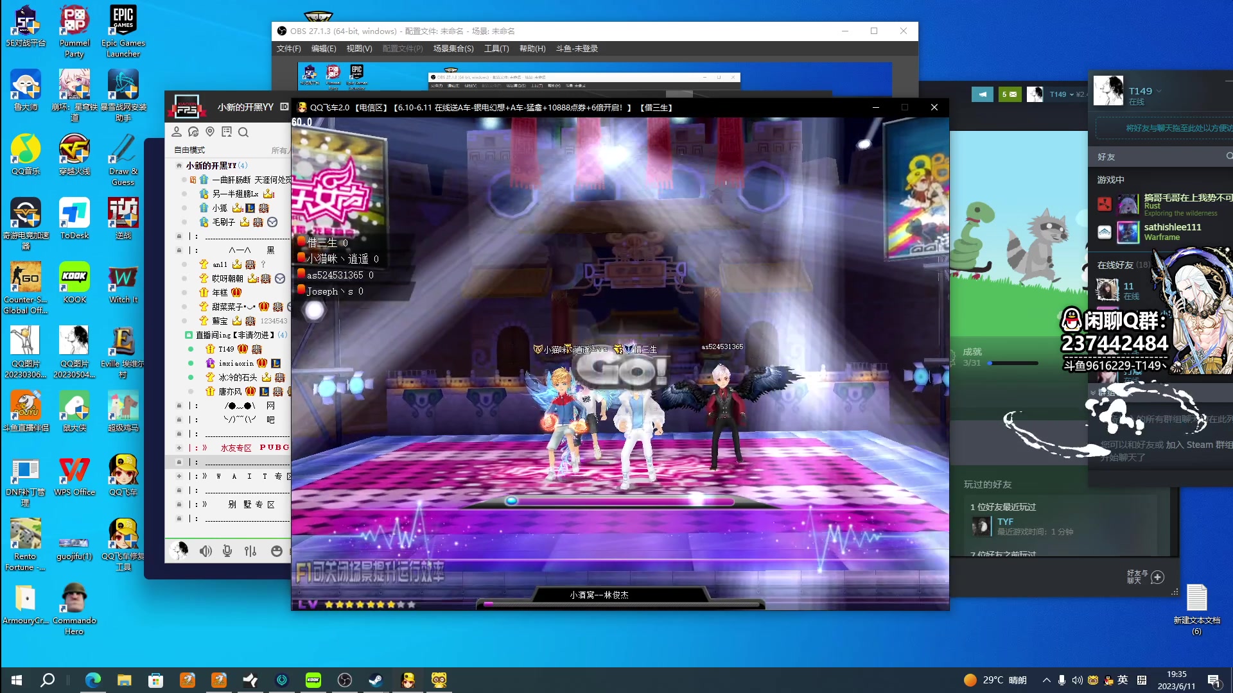Open ToDesk desktop icon

(74, 218)
